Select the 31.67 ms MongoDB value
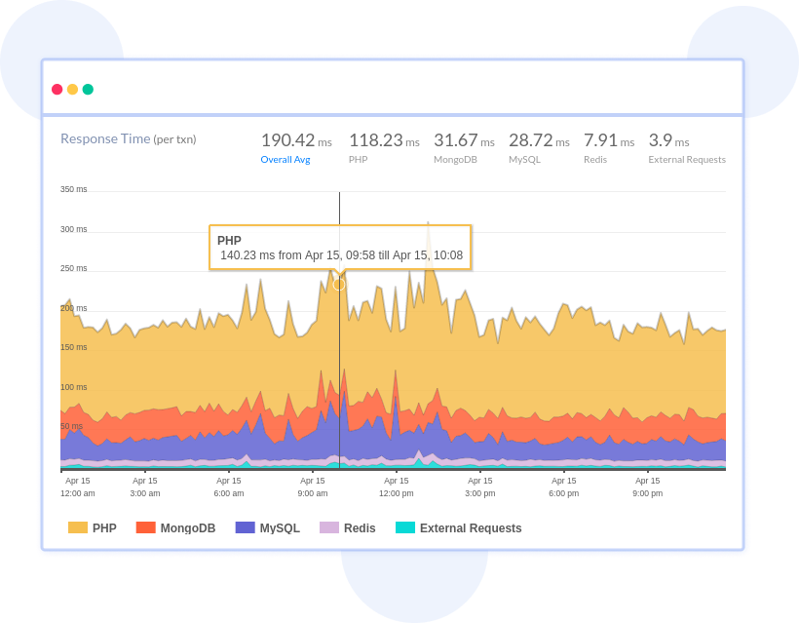The image size is (799, 623). coord(464,140)
